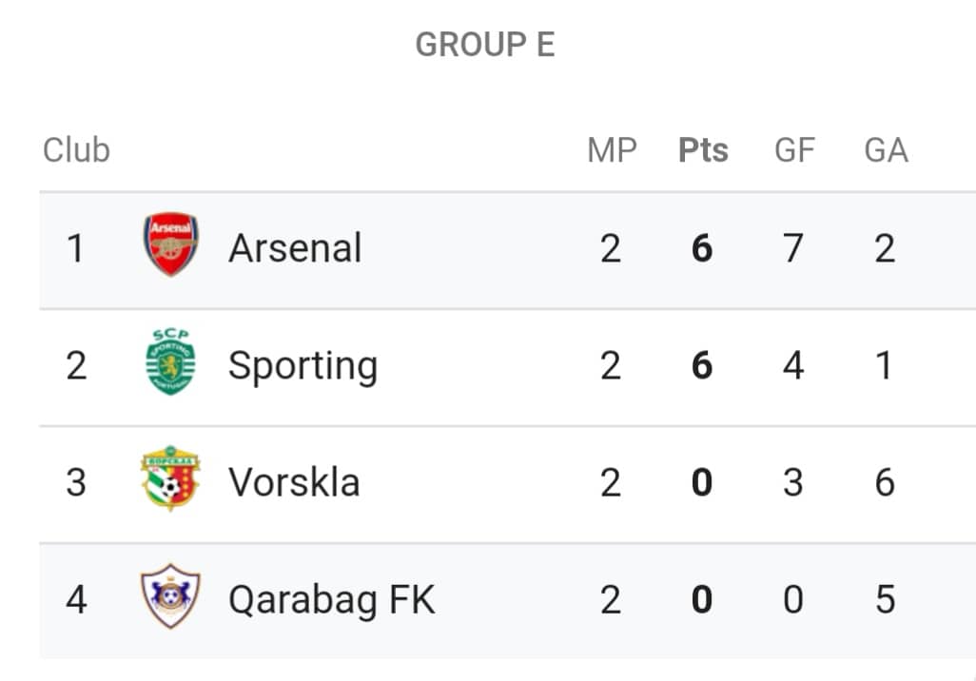
Task: Click the Qarabag FK crest icon
Action: click(x=170, y=595)
